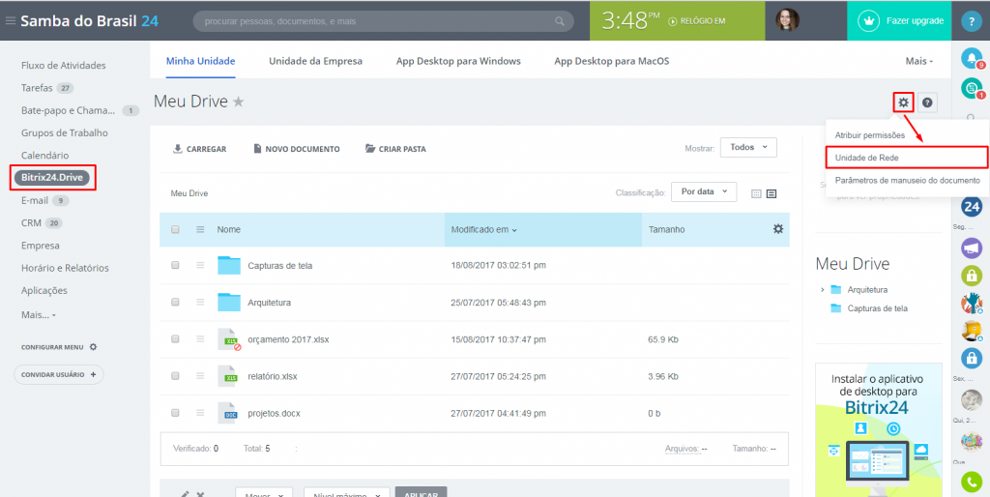
Task: Click CONVIDAR USUÁRIO button
Action: 59,374
